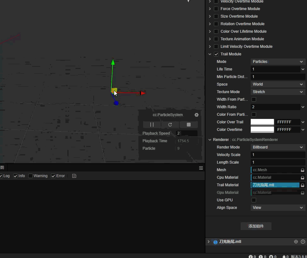Edit the Velocity Scale field
The image size is (307, 258).
[278, 155]
